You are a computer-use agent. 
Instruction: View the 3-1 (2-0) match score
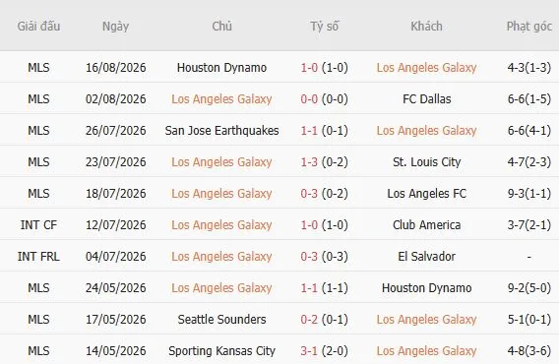click(x=324, y=351)
